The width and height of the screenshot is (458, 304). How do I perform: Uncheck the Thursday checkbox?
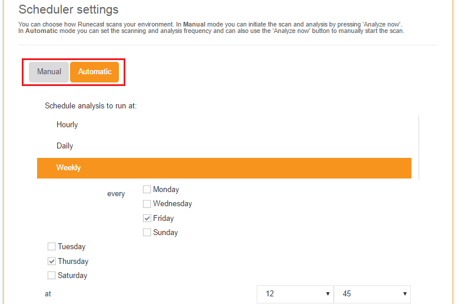[x=52, y=261]
